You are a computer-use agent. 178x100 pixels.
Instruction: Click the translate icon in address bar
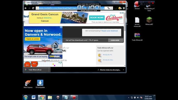[x=108, y=8]
